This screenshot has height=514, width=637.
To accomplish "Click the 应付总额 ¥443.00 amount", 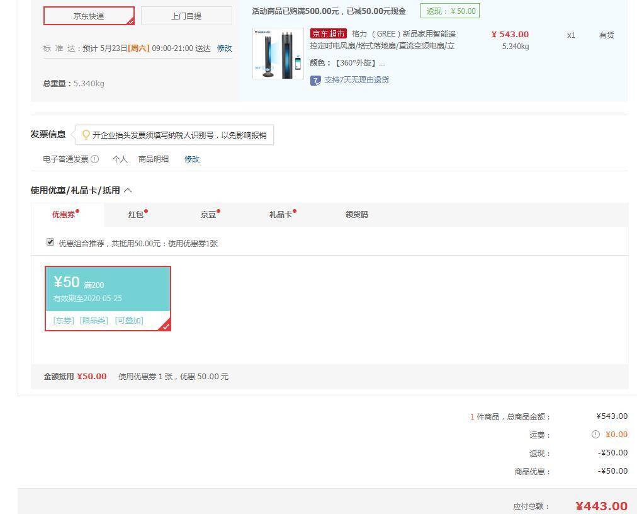I will 602,506.
